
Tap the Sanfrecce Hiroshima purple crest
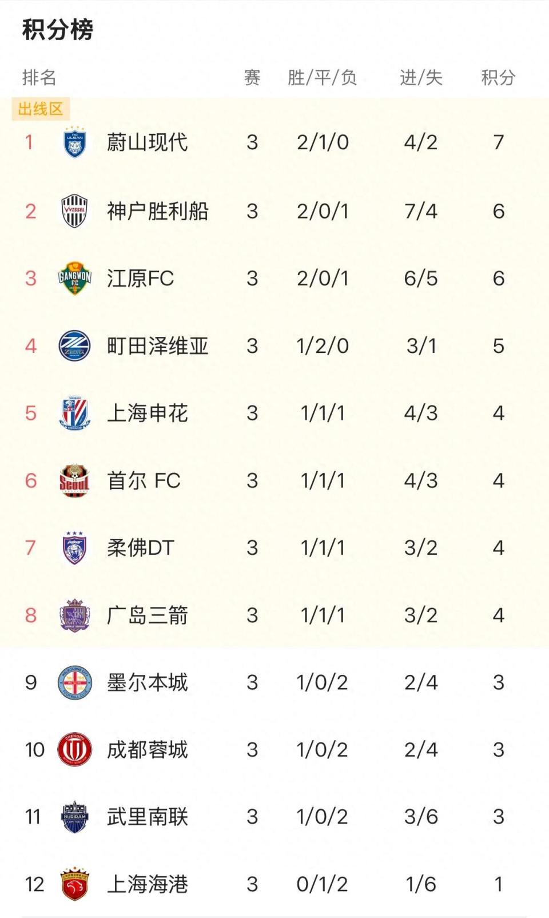[75, 615]
